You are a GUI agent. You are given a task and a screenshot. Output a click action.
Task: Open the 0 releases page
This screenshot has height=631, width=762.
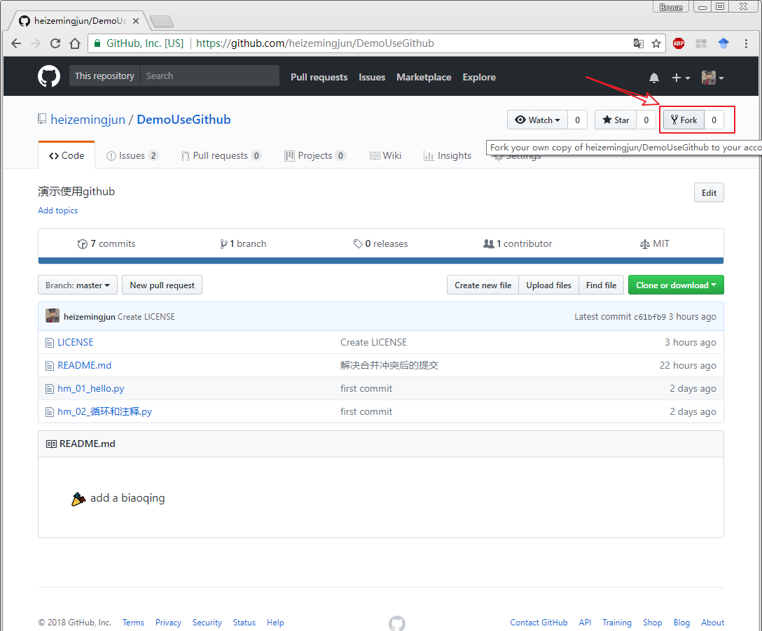tap(380, 243)
